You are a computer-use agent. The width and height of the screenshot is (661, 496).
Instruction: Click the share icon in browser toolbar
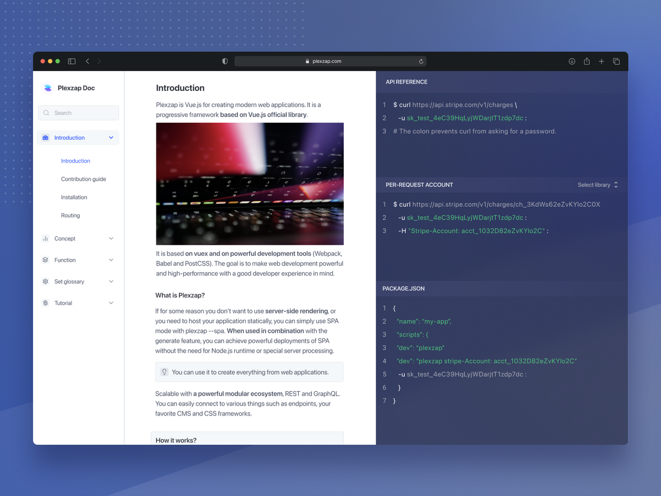[x=587, y=61]
